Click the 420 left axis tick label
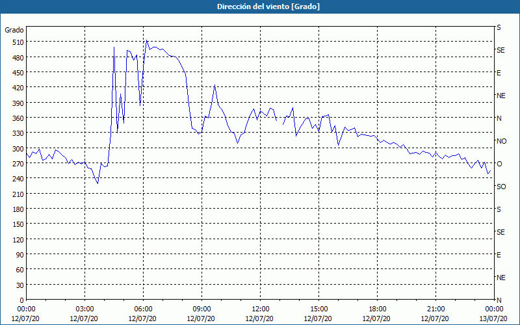 18,88
